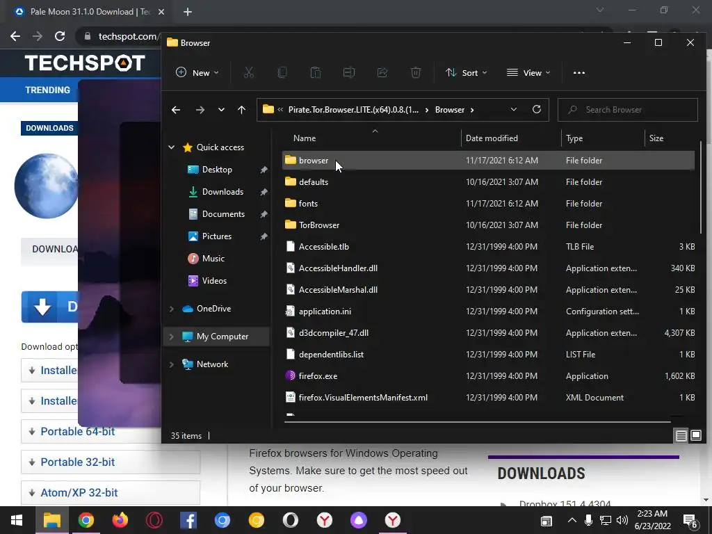Reload the TechSpot page in Chrome
The image size is (712, 534).
tap(60, 36)
